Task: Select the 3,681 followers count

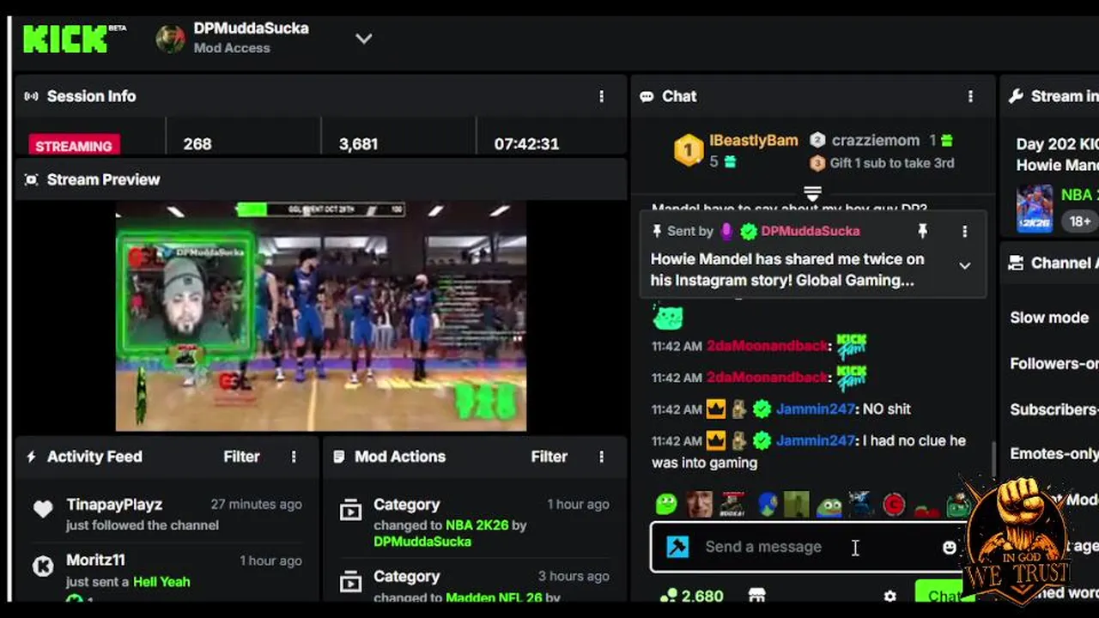Action: coord(358,144)
